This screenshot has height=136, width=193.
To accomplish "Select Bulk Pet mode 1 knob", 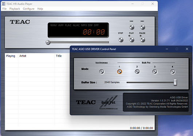I will [x=119, y=72].
